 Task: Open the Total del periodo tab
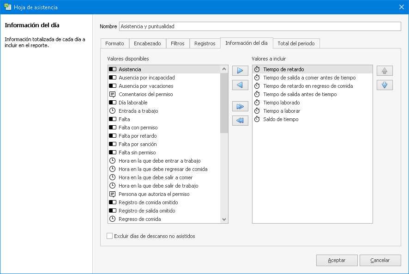point(296,43)
